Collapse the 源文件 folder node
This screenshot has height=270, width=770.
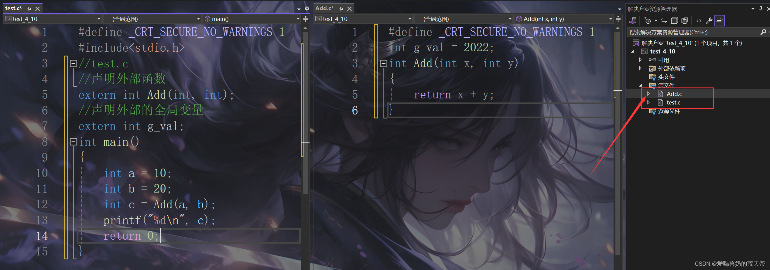641,86
